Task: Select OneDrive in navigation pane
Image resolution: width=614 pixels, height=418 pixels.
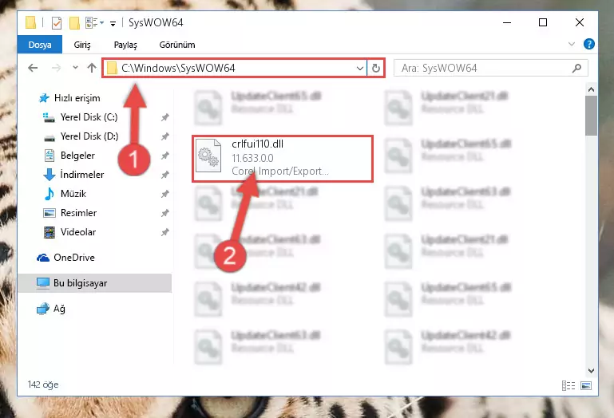Action: point(74,258)
